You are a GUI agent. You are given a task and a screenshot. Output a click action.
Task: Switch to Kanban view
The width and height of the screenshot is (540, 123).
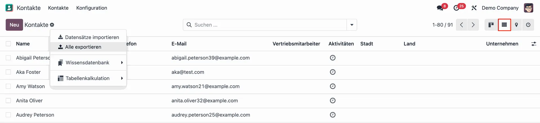(491, 25)
